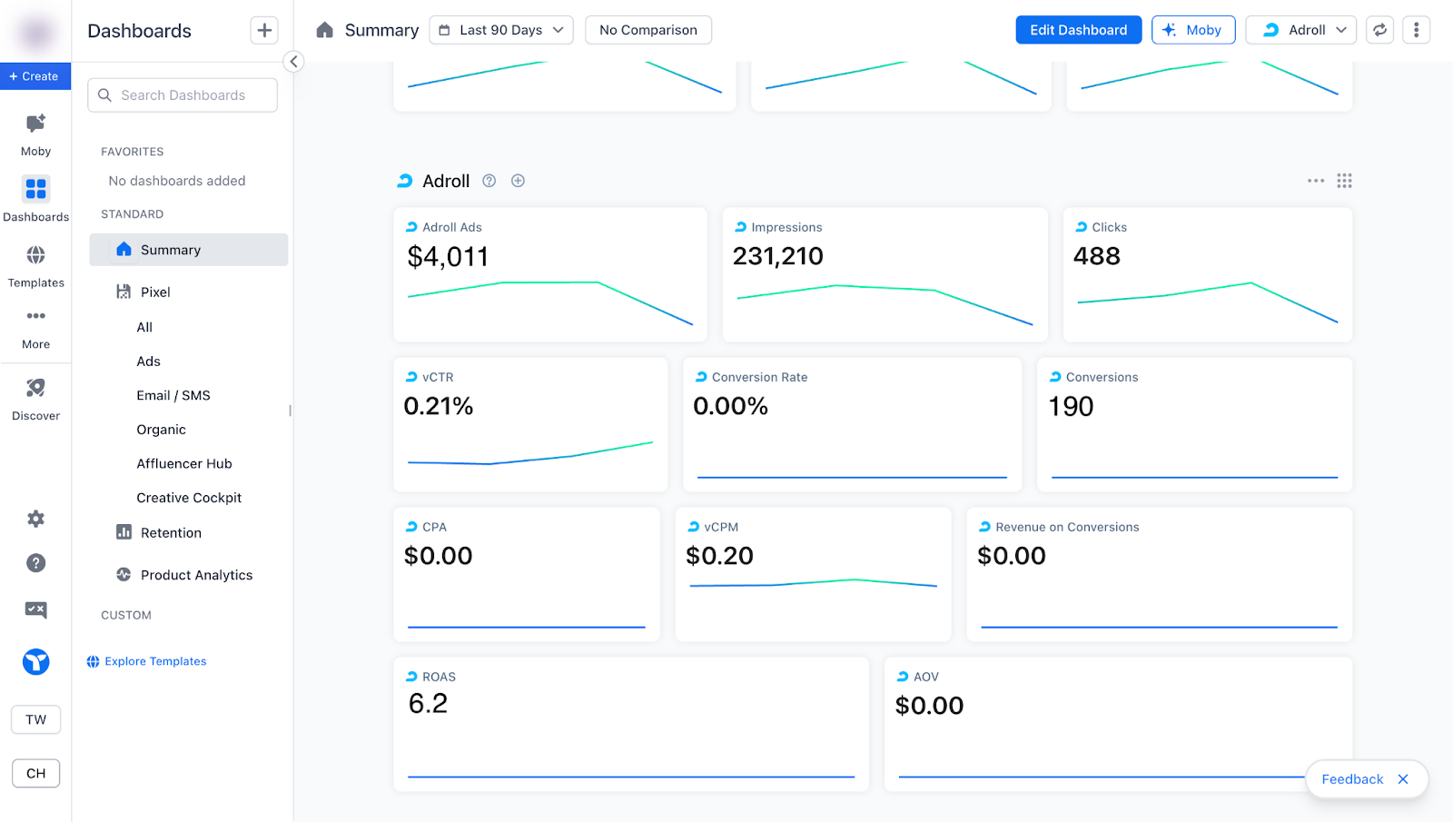The height and width of the screenshot is (822, 1453).
Task: Open the Moby chat icon in sidebar
Action: pyautogui.click(x=35, y=124)
